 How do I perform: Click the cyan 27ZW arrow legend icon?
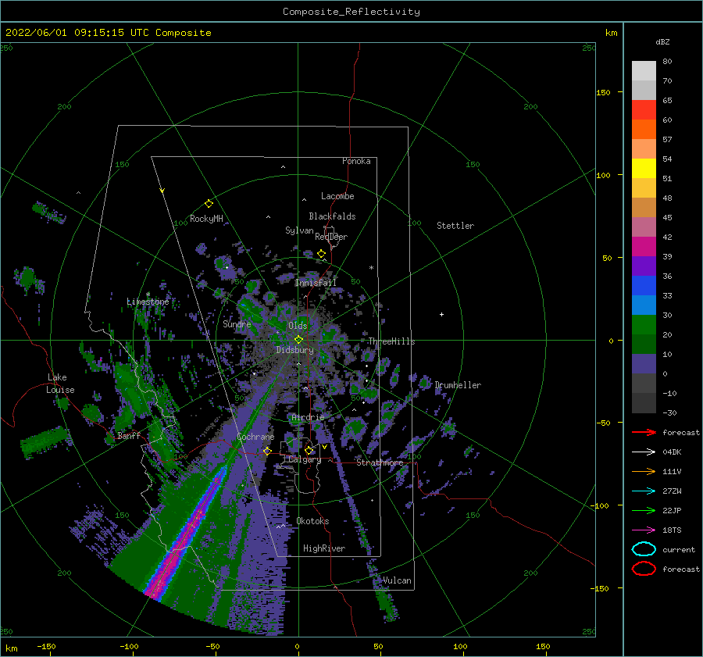click(644, 491)
